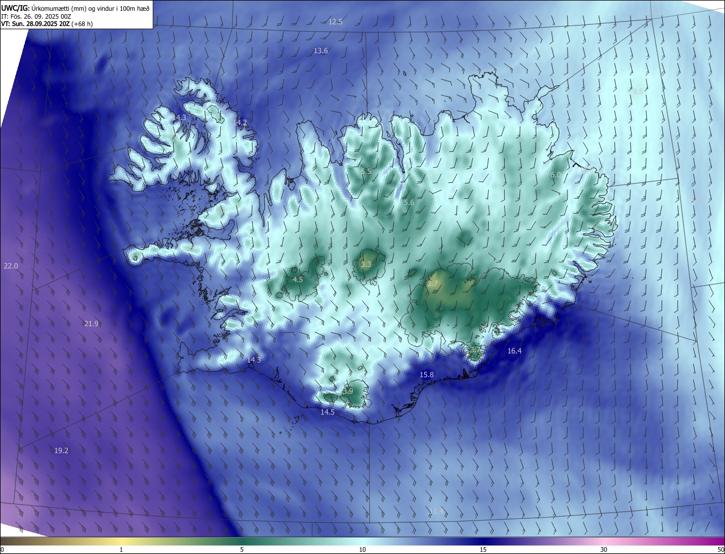
Task: Click the 13.6 map value
Action: pyautogui.click(x=321, y=51)
